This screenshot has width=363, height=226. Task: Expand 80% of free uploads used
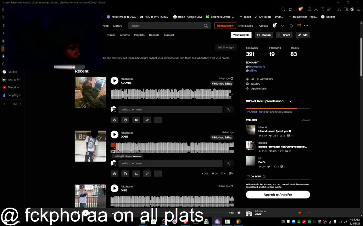tap(291, 101)
